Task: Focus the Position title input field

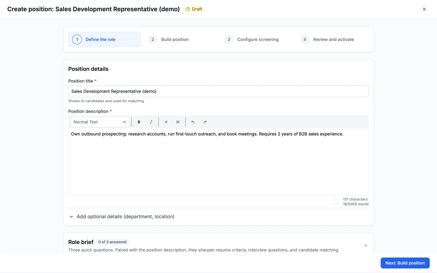Action: coord(218,91)
